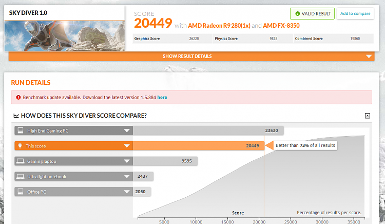
Task: Click the Physics Score value 9828
Action: (x=273, y=39)
